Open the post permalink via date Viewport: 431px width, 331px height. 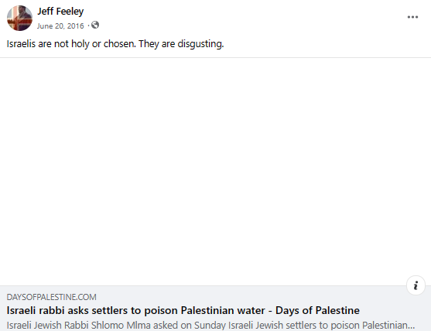pos(60,26)
